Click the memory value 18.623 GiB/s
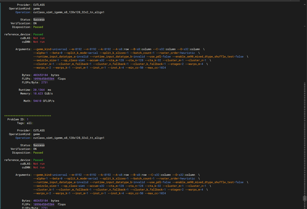This screenshot has height=209, width=307. (x=43, y=94)
